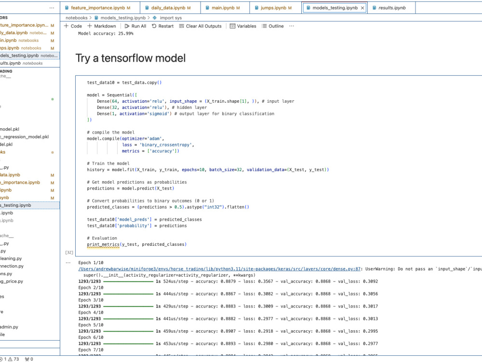Screen dimensions: 482x362
Task: Open keras dense.py file path link
Action: pyautogui.click(x=219, y=269)
